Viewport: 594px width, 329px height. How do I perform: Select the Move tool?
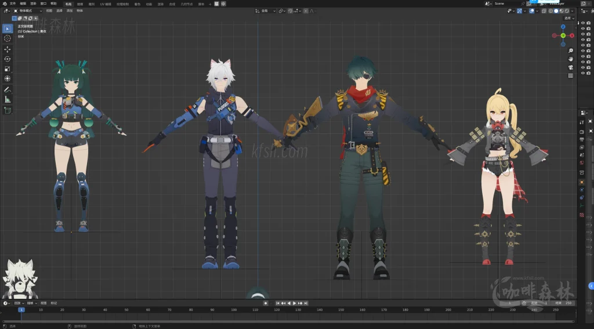(7, 49)
